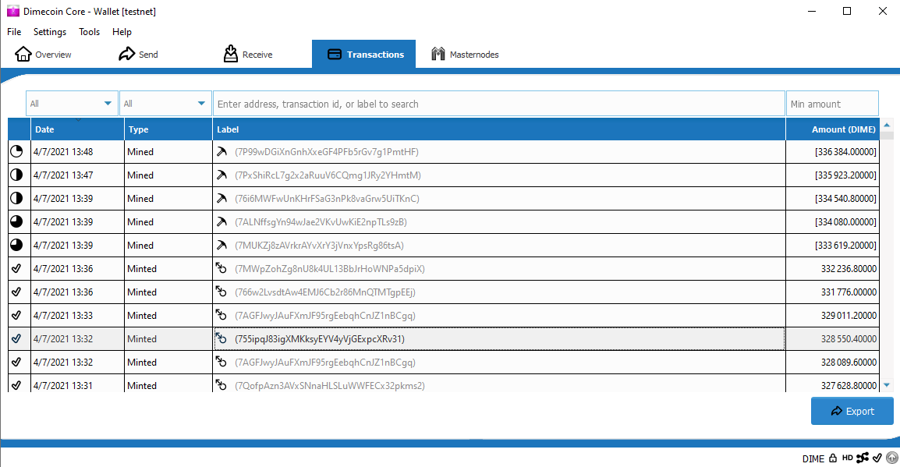Viewport: 900px width, 467px height.
Task: Click mining pickaxe icon for 76i6MWFwUn address
Action: [221, 199]
